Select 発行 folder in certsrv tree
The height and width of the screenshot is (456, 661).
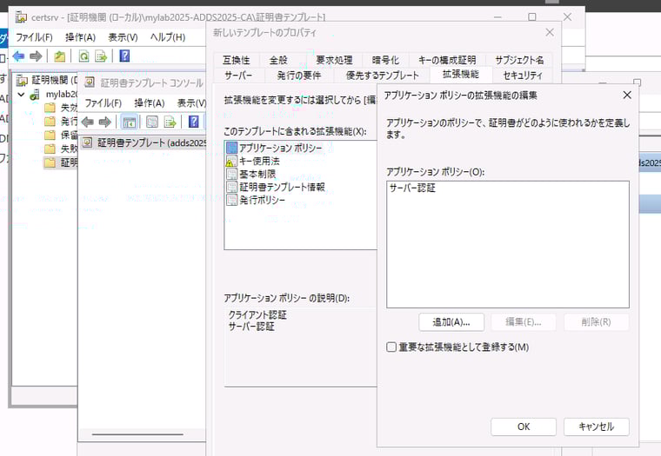[61, 122]
